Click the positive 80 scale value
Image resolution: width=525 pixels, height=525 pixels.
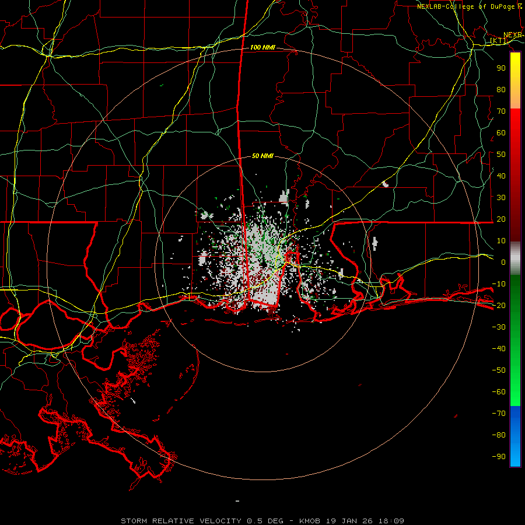pos(501,89)
